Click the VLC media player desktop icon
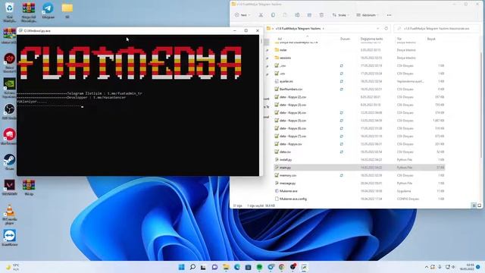Viewport: 485px width, 273px height. [9, 214]
